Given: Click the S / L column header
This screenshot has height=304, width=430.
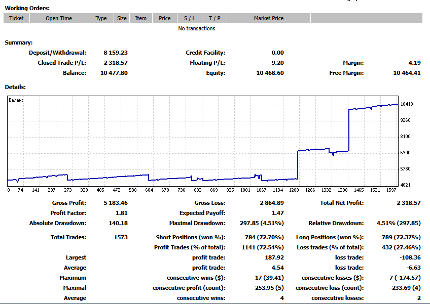Looking at the screenshot, I should (x=190, y=18).
